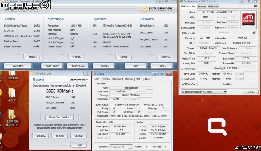Click the Filtering & AA button

click(x=78, y=66)
